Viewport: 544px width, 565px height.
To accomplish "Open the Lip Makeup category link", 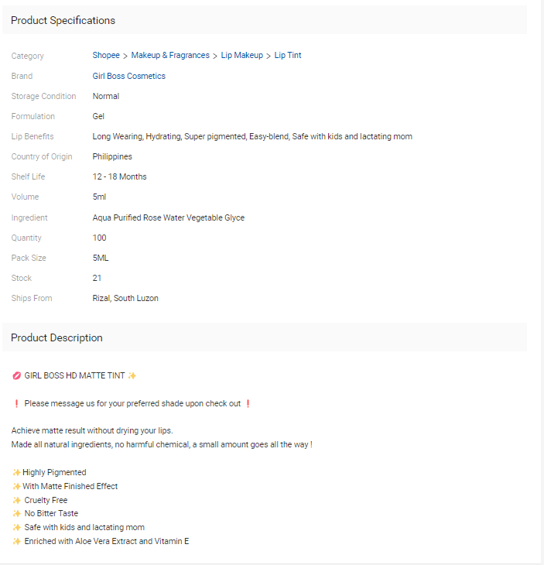I will [241, 56].
